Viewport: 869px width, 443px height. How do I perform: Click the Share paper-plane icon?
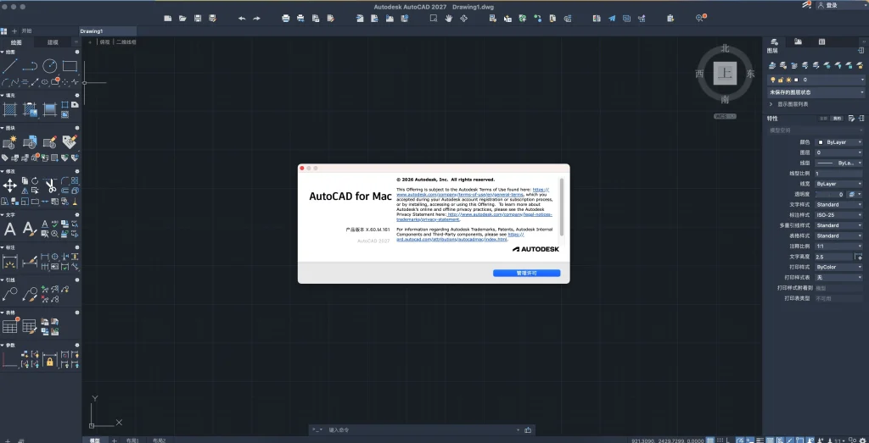(612, 19)
